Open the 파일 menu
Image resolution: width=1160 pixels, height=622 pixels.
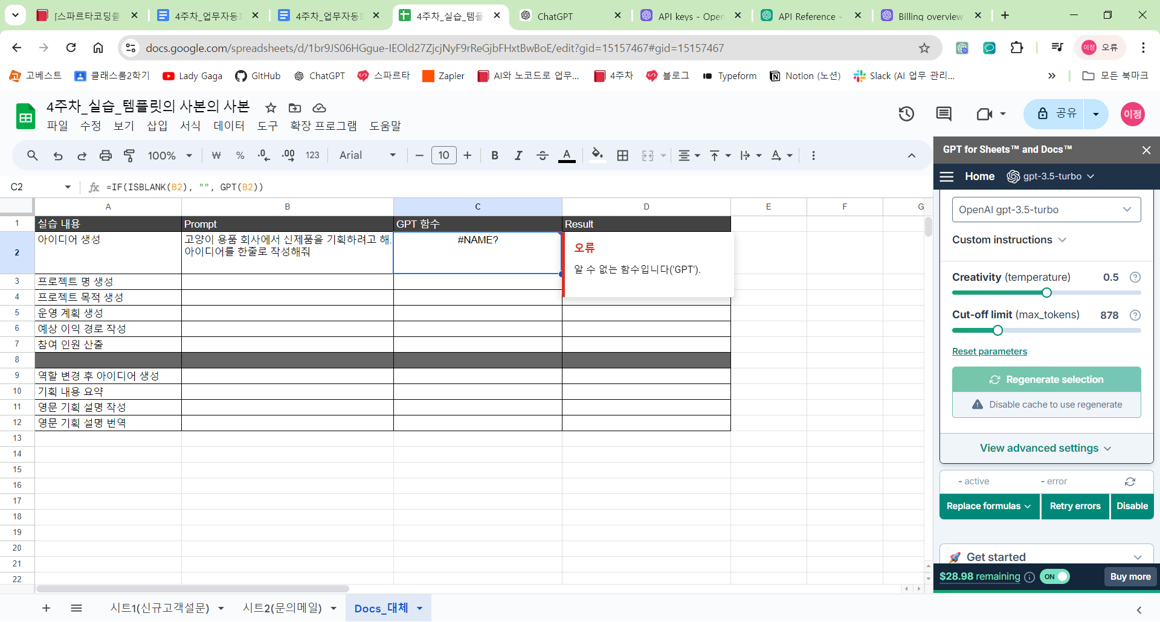tap(57, 126)
